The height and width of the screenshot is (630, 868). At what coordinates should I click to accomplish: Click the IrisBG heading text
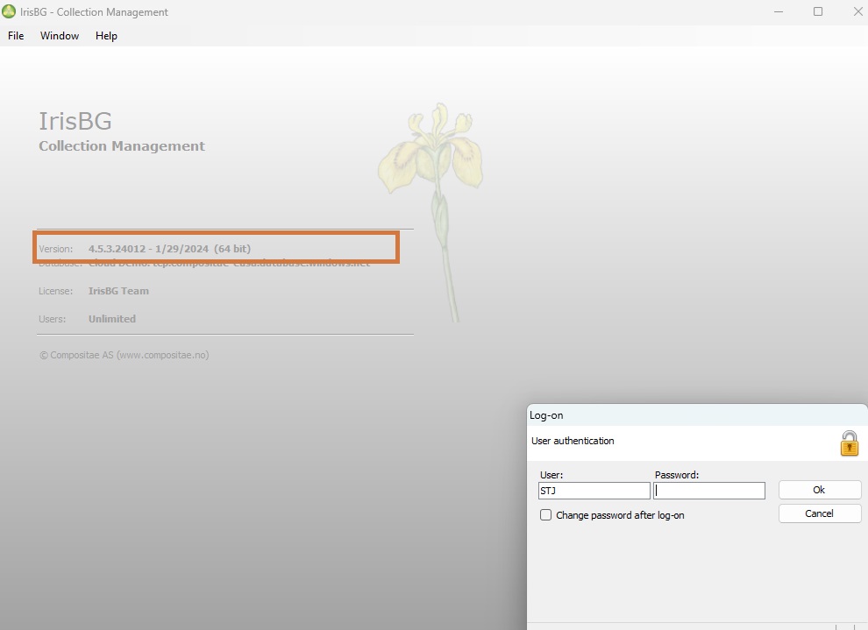(x=75, y=121)
